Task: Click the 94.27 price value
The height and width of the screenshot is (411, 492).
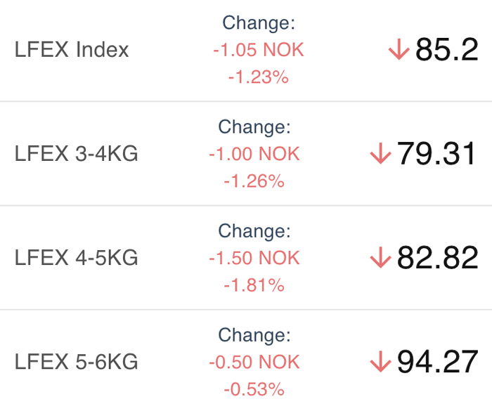Action: (x=438, y=362)
